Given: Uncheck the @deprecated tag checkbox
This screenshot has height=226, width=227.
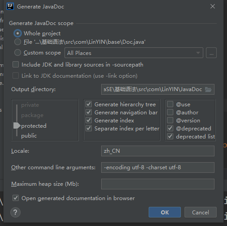Looking at the screenshot, I should pos(170,128).
